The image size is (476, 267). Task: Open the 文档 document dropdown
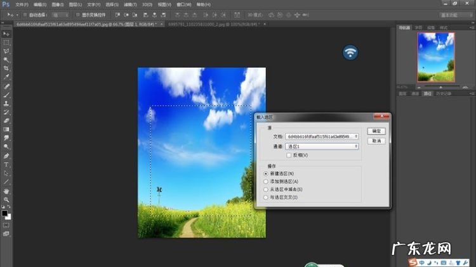tap(322, 136)
